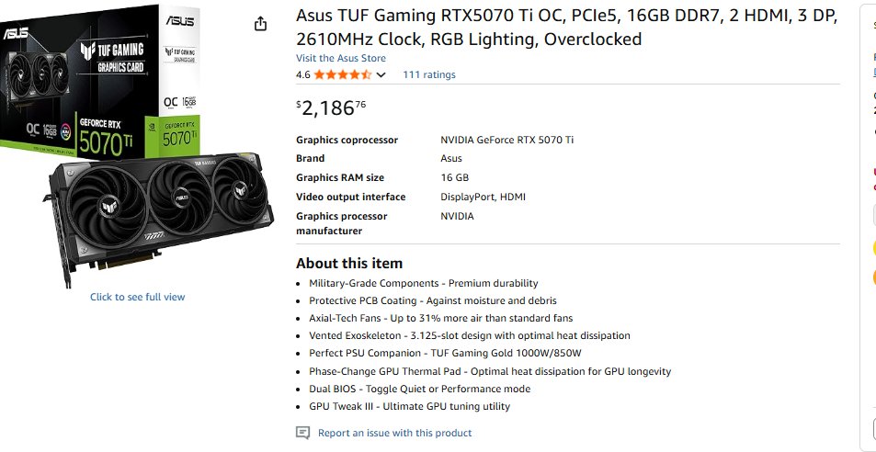Click the 4.6 rating number
Screen dimensions: 876x452
tap(303, 74)
